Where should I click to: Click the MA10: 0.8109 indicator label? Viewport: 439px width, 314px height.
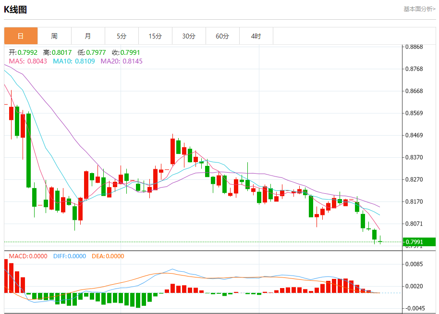tap(74, 61)
